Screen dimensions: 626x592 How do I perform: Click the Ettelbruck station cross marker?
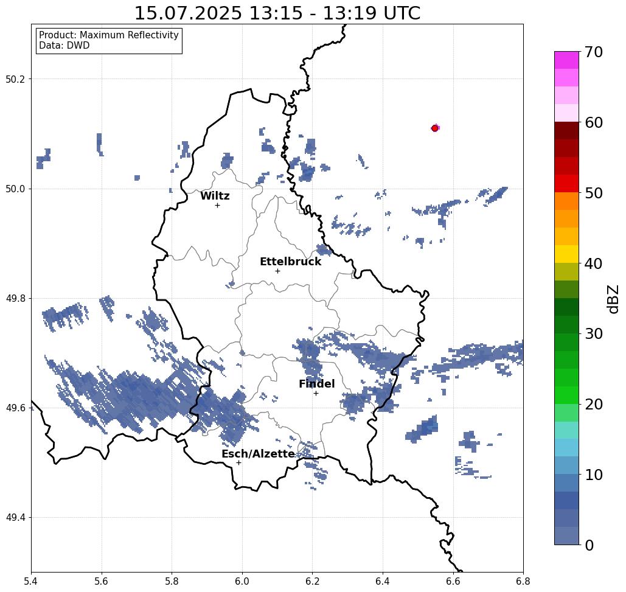tap(278, 271)
